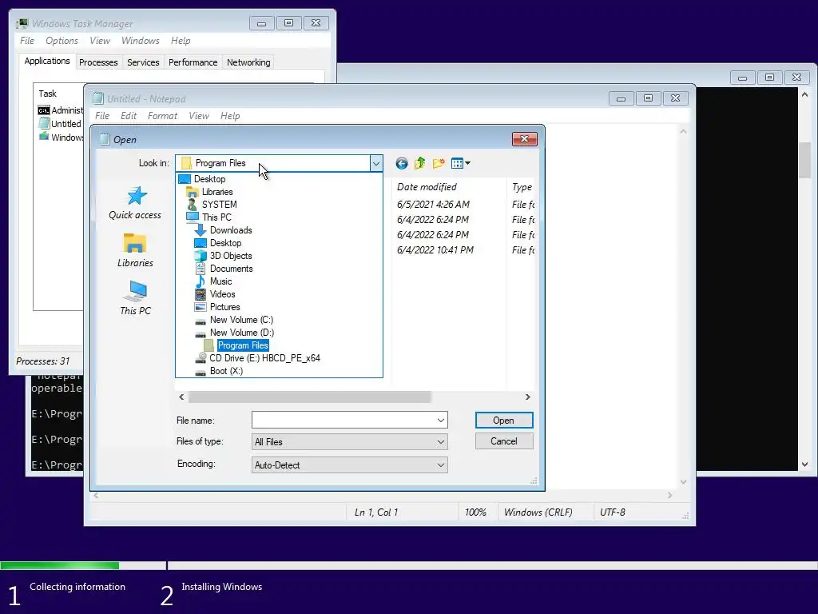Choose Pictures in the Look in list
This screenshot has height=614, width=818.
(x=224, y=307)
